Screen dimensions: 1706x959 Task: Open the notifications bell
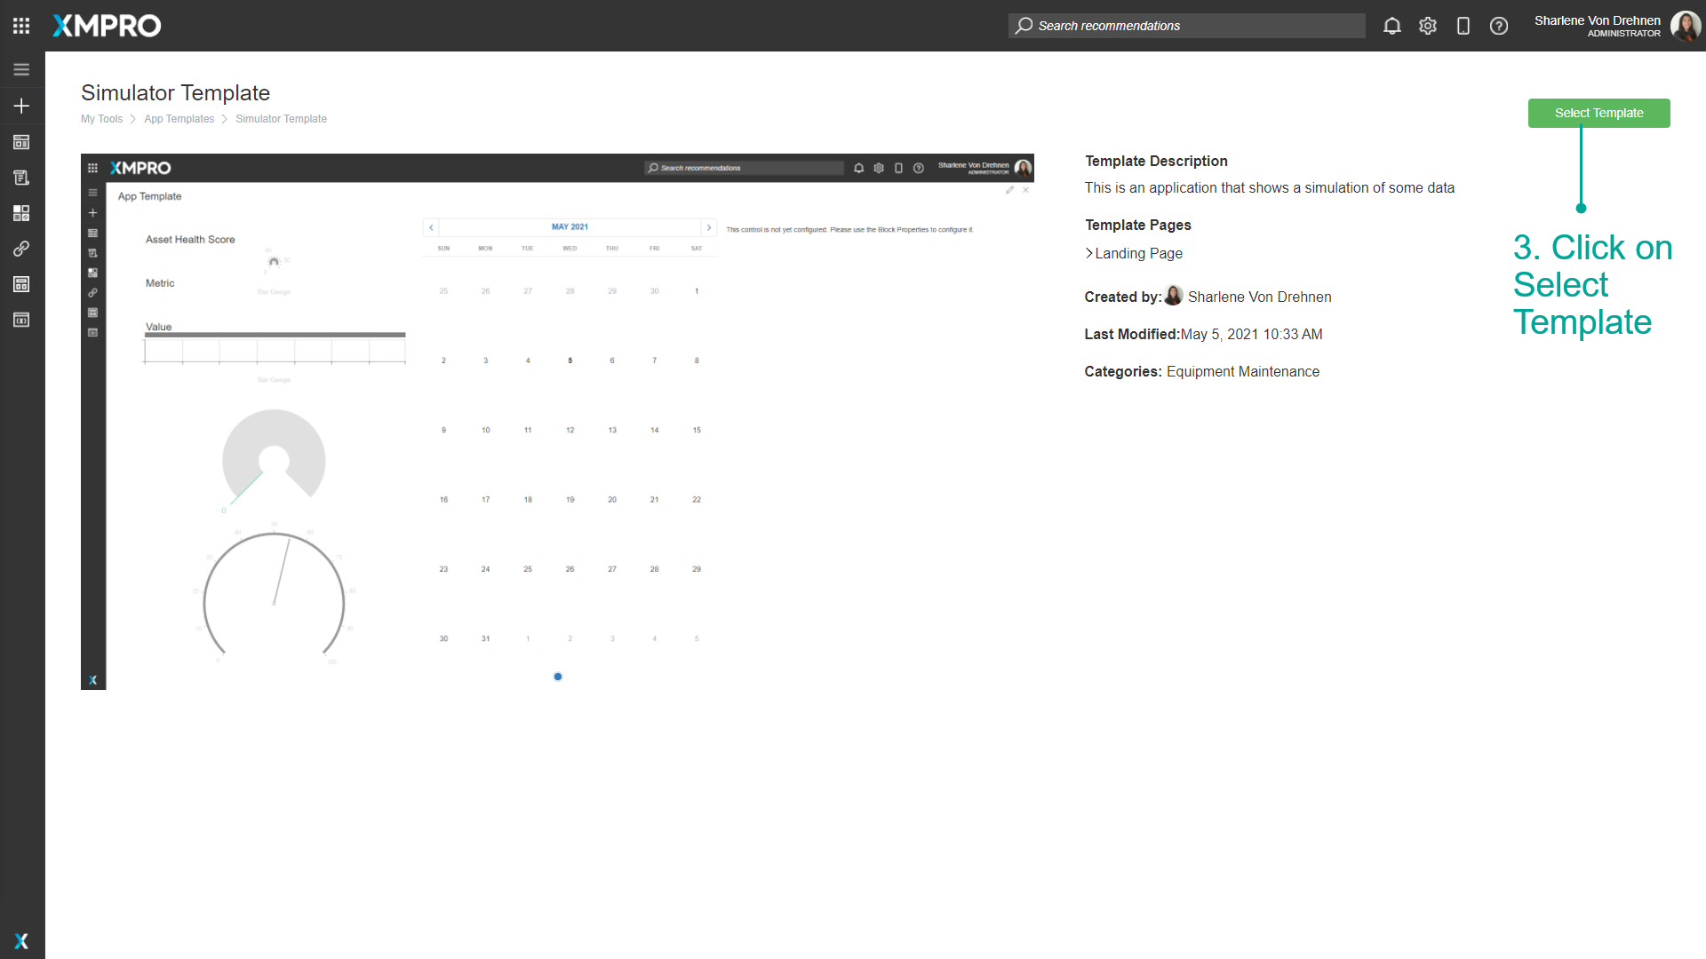tap(1391, 26)
